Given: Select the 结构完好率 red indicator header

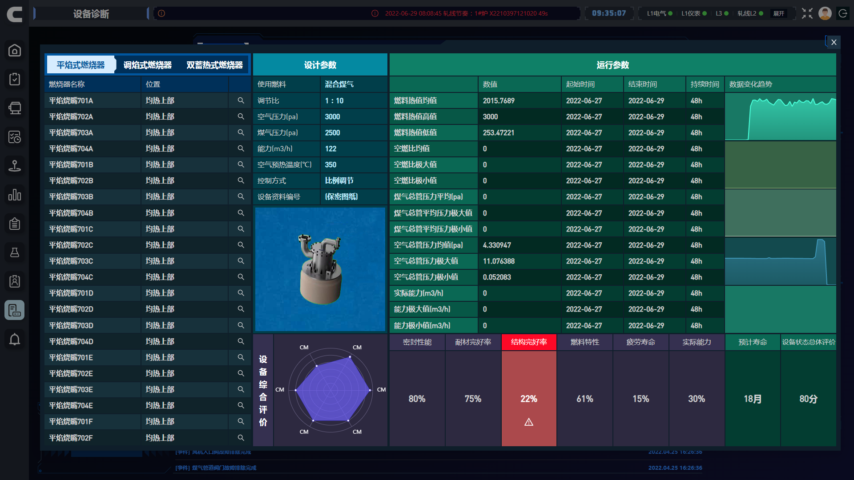Looking at the screenshot, I should [x=529, y=342].
